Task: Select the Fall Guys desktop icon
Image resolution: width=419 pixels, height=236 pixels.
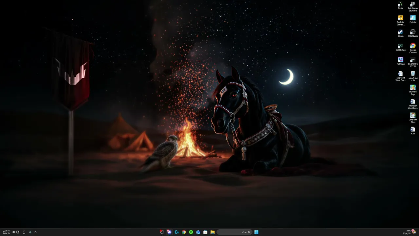Action: 400,61
